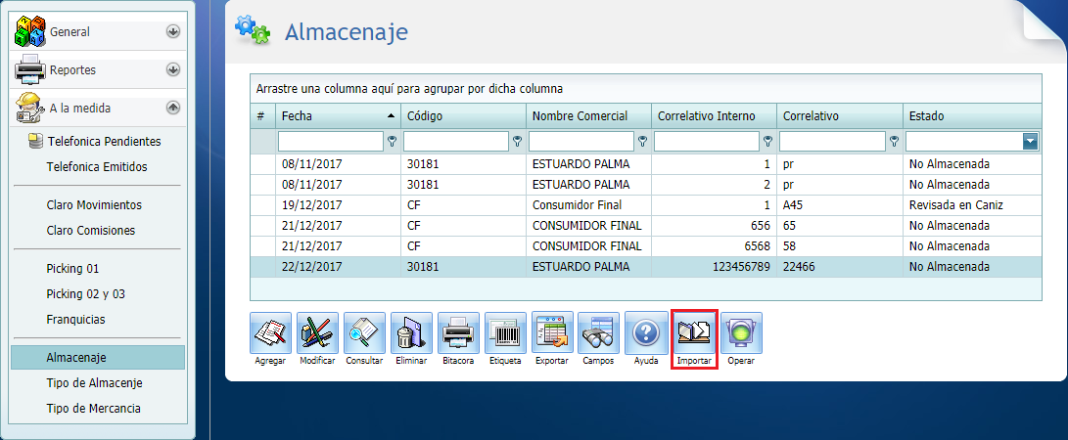Viewport: 1068px width, 440px height.
Task: Click the # column header
Action: pyautogui.click(x=263, y=116)
